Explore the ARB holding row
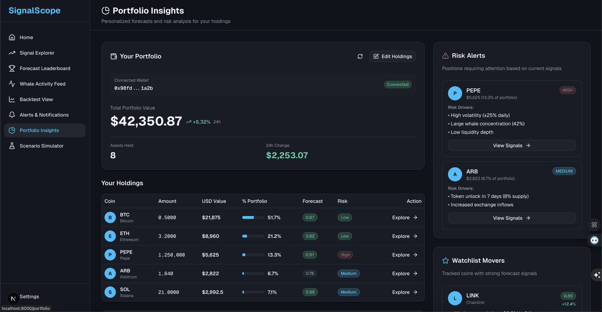Screen dimensions: 602x312 405,274
